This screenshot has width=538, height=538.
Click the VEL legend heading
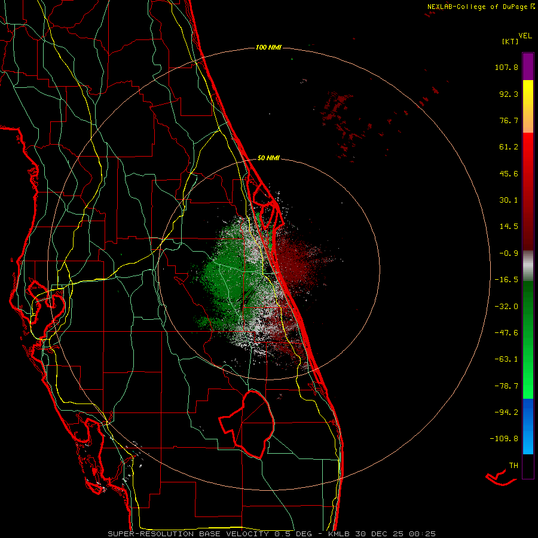(x=525, y=36)
